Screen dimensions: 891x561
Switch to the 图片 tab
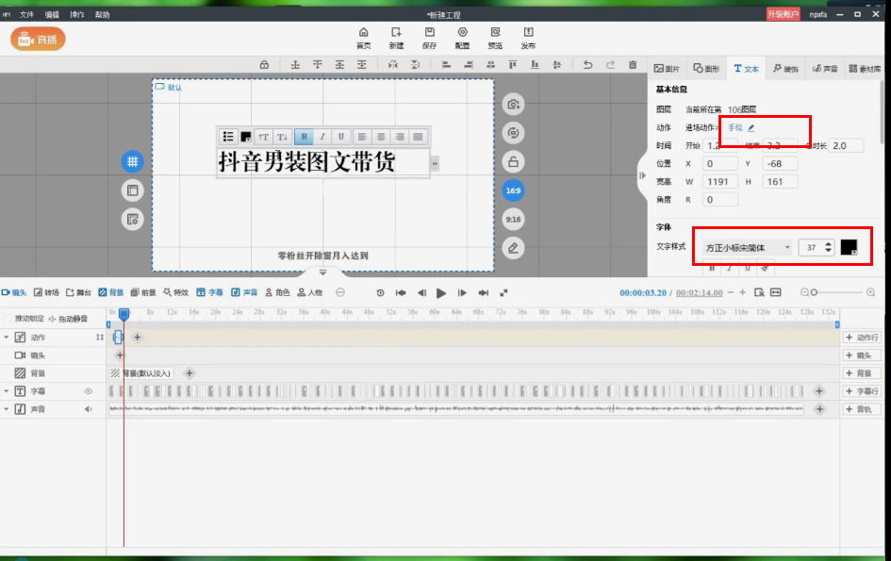tap(668, 68)
